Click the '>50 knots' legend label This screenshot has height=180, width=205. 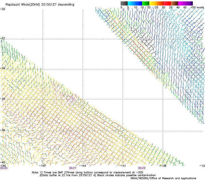point(197,7)
